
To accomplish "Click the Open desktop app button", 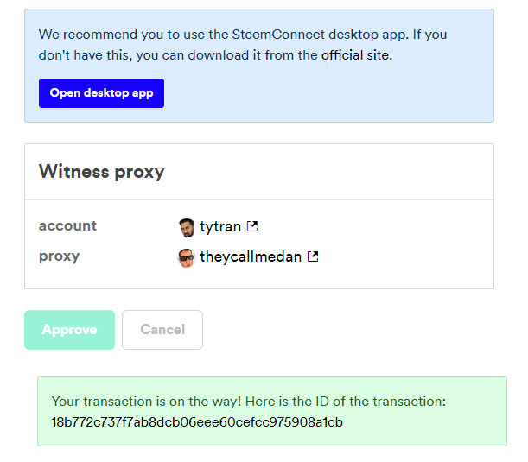I will click(x=101, y=93).
